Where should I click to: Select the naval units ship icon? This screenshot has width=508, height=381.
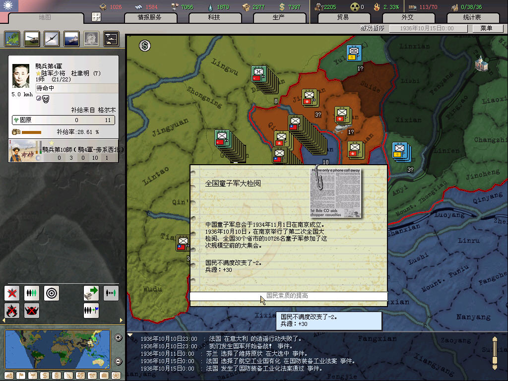71,38
